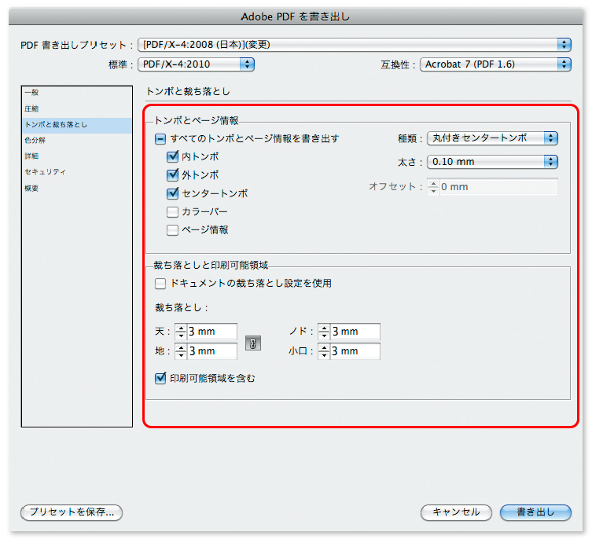The height and width of the screenshot is (543, 592).
Task: Click the 地 3 mm input field
Action: (211, 351)
